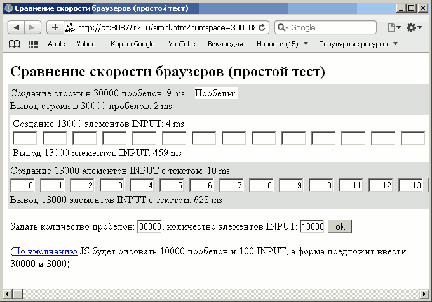The image size is (432, 302).
Task: Open Top Sites grid icon
Action: tap(33, 44)
